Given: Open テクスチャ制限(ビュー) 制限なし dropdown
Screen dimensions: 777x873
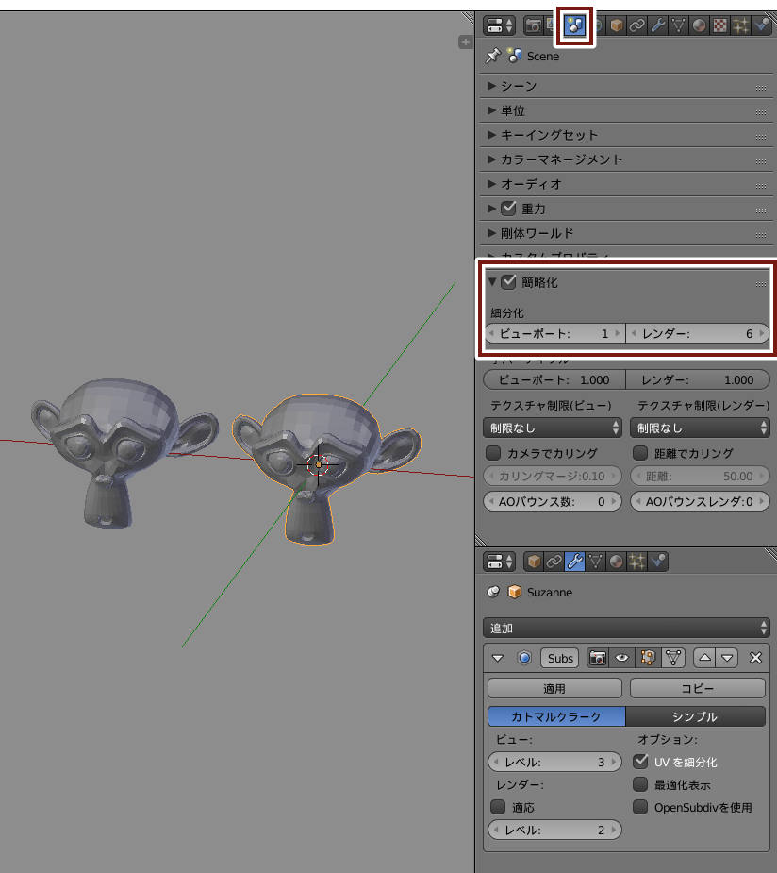Looking at the screenshot, I should 553,428.
